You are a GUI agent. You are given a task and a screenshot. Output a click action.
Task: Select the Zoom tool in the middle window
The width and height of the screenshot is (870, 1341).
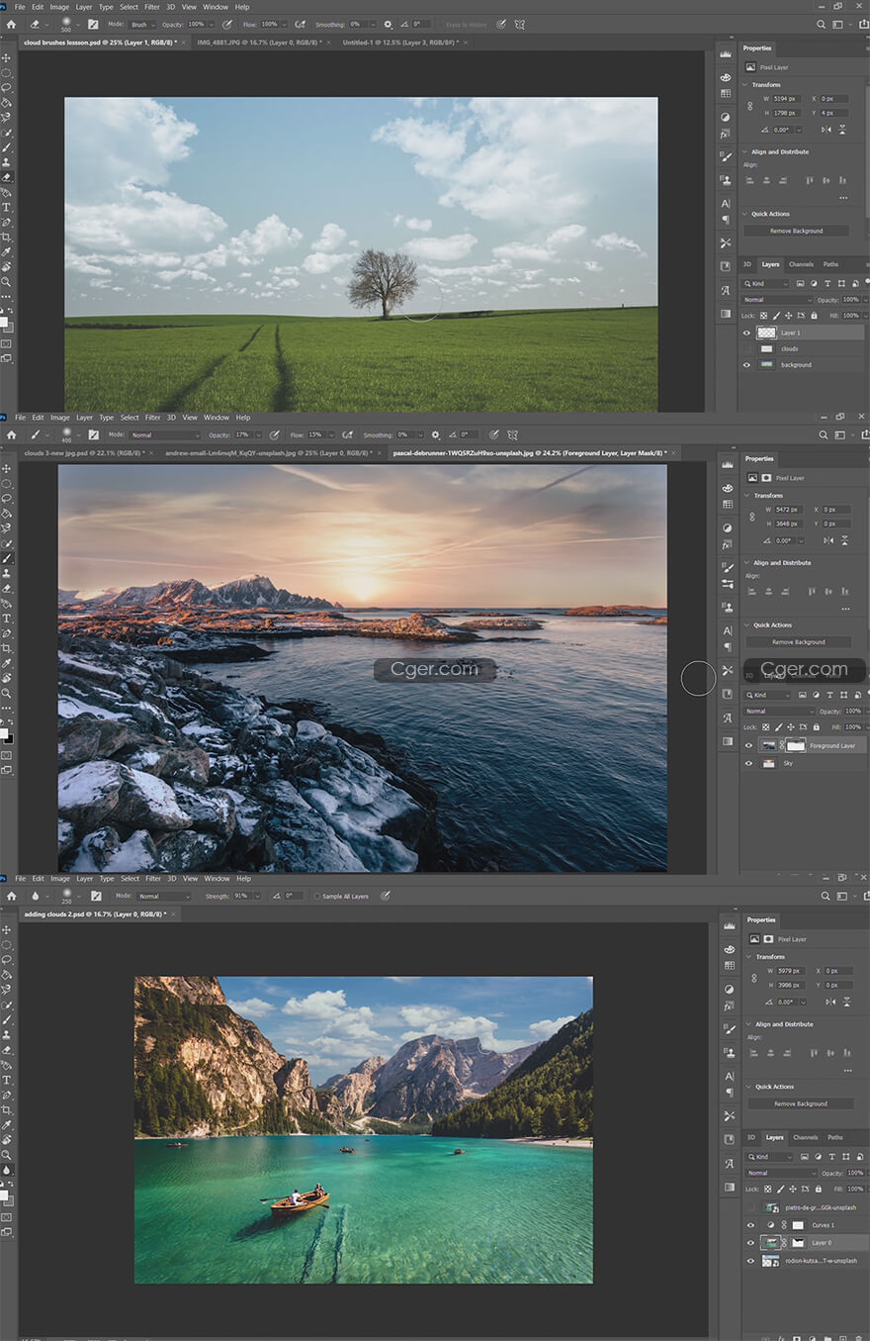point(7,693)
